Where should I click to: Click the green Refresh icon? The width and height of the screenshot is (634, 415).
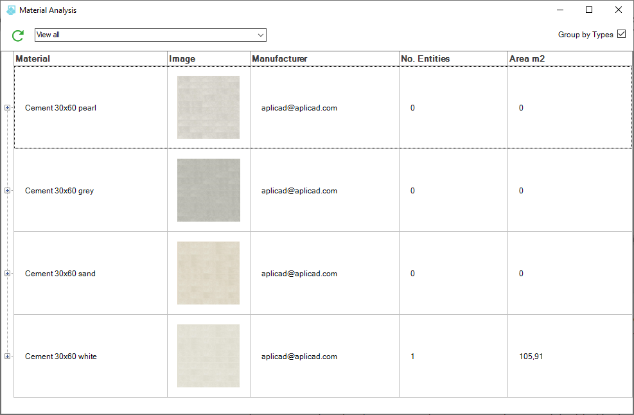[17, 35]
